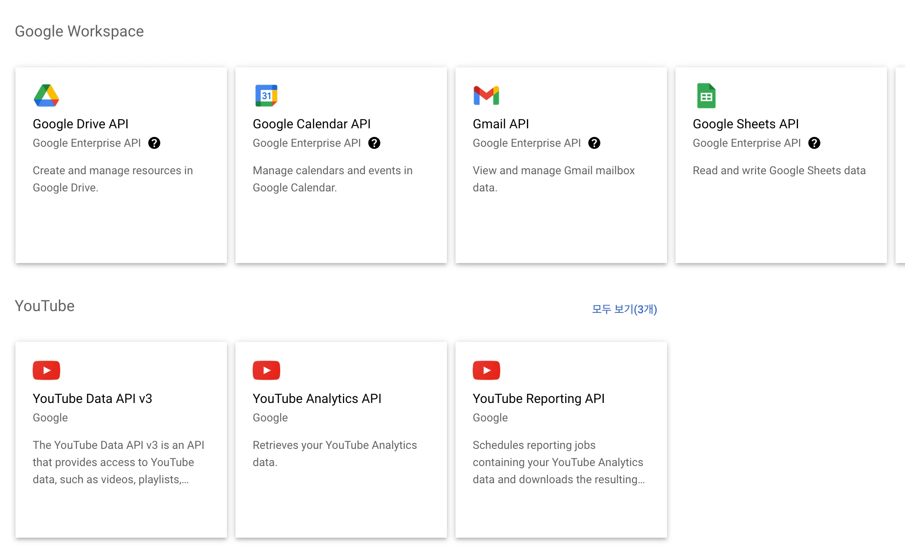Open help icon on Google Drive API card
The width and height of the screenshot is (905, 551).
(x=154, y=143)
